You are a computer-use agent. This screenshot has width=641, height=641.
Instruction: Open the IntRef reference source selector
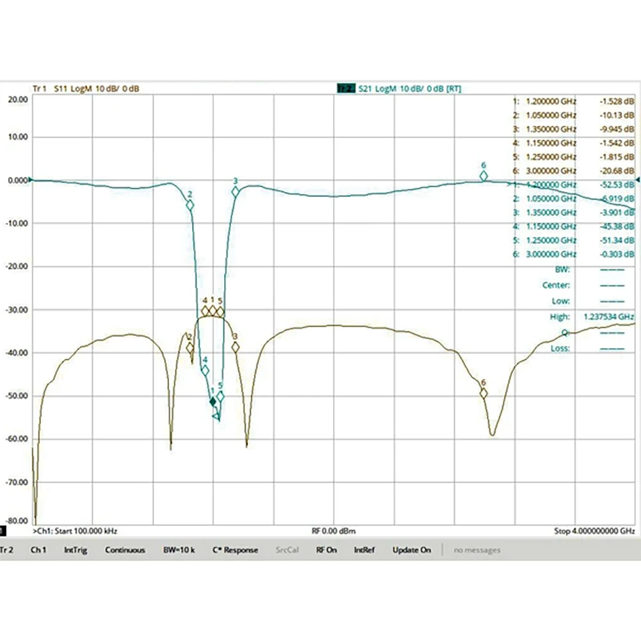pos(362,550)
